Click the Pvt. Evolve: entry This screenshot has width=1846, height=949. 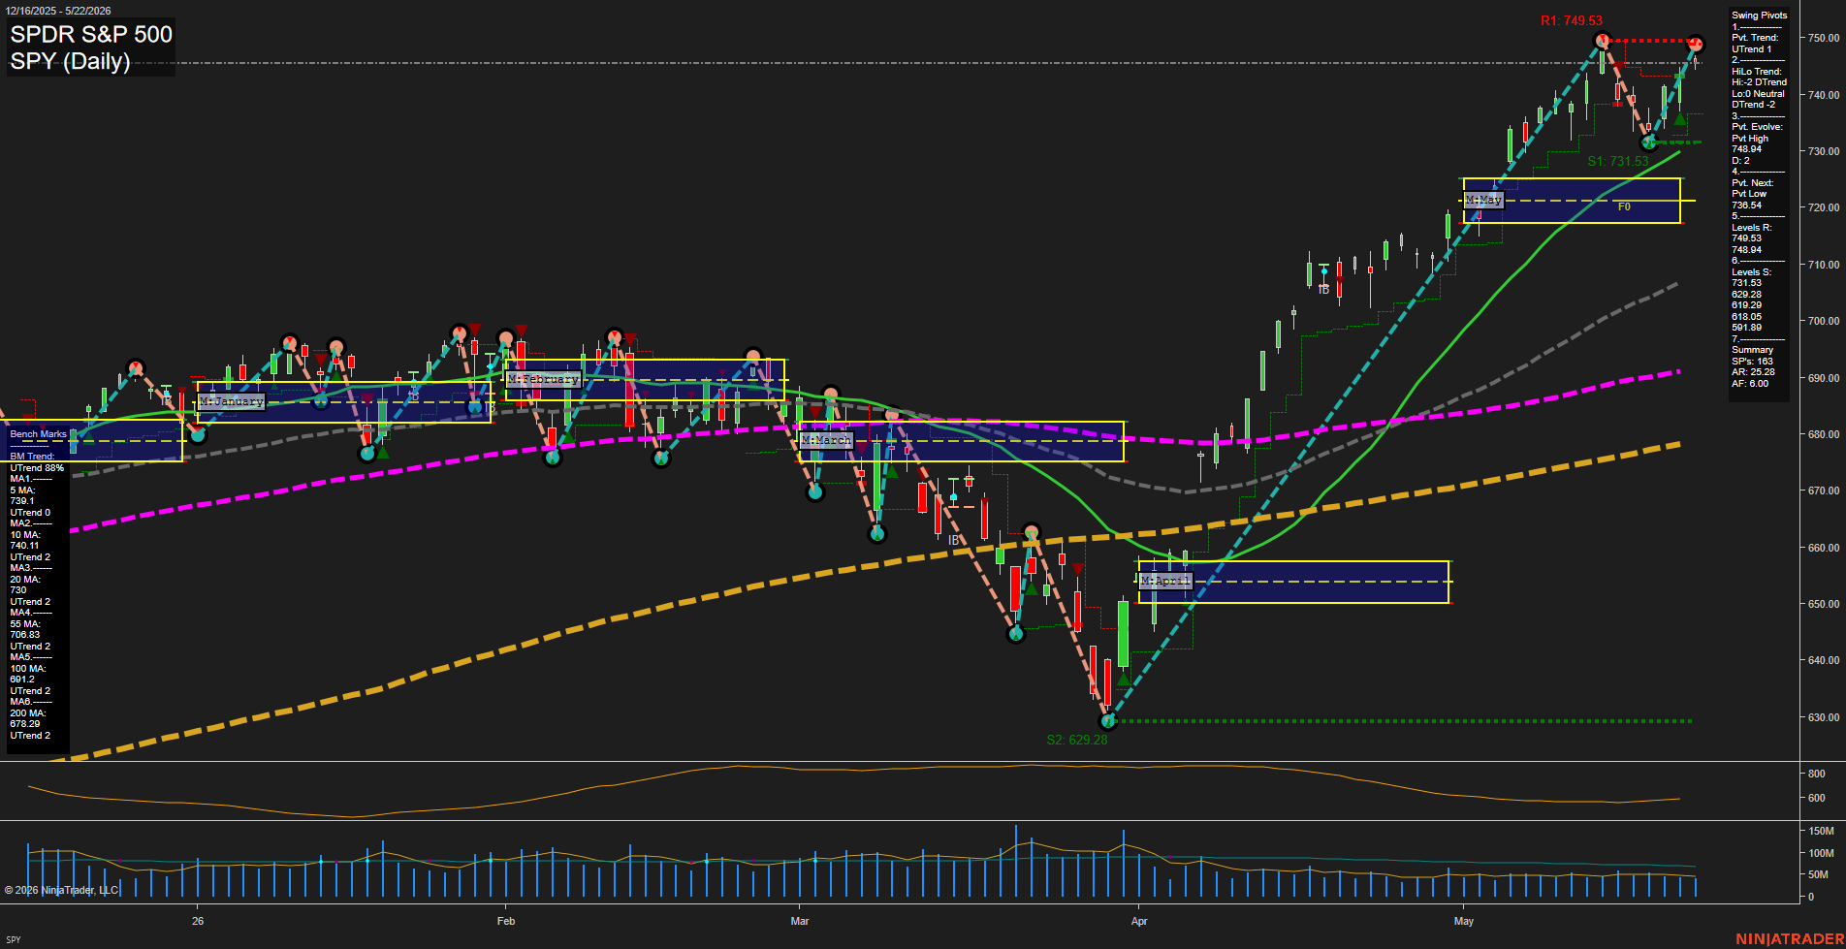[1757, 127]
